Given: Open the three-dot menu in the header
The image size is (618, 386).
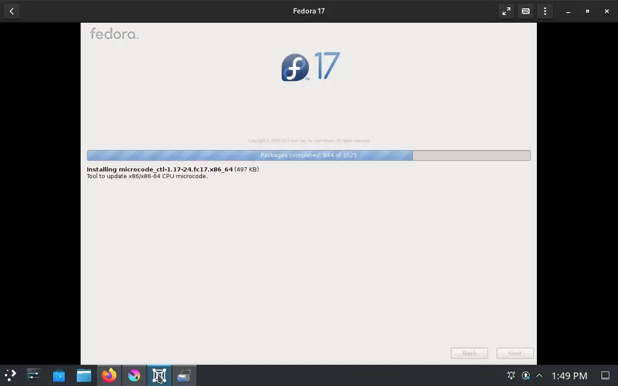Looking at the screenshot, I should 545,11.
